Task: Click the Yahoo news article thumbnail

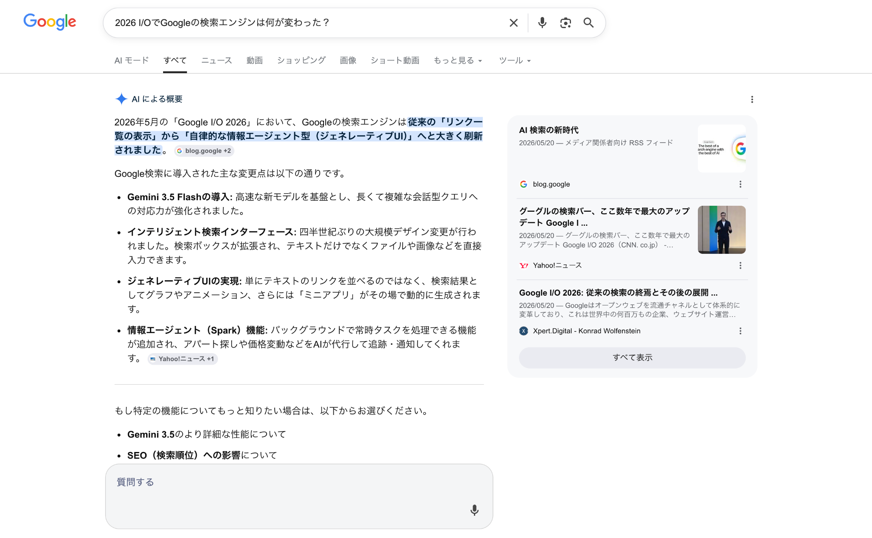Action: 722,230
